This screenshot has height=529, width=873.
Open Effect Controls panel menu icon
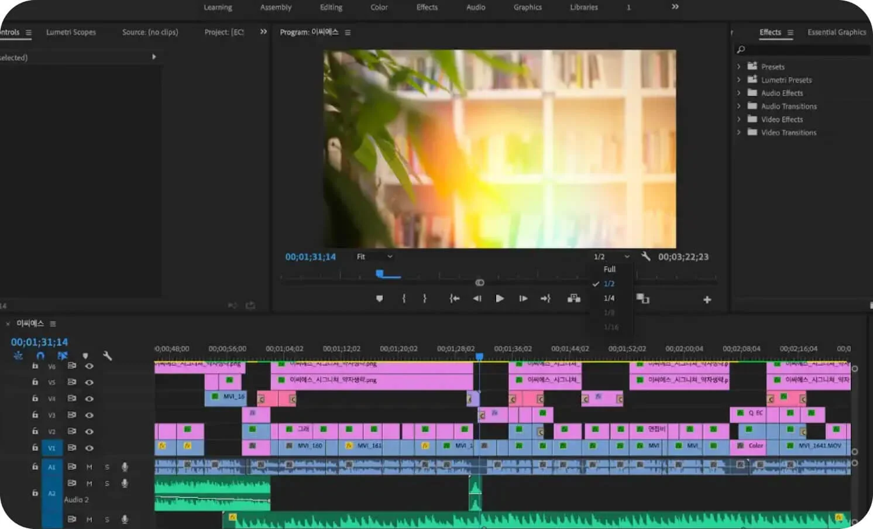click(28, 32)
